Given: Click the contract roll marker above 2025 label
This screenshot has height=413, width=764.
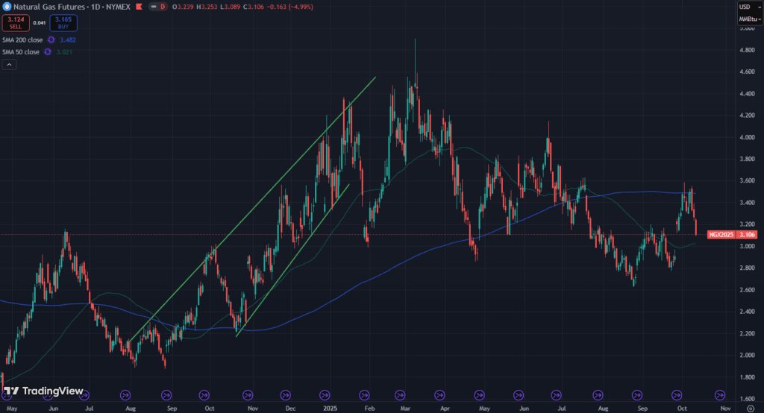Looking at the screenshot, I should (325, 394).
